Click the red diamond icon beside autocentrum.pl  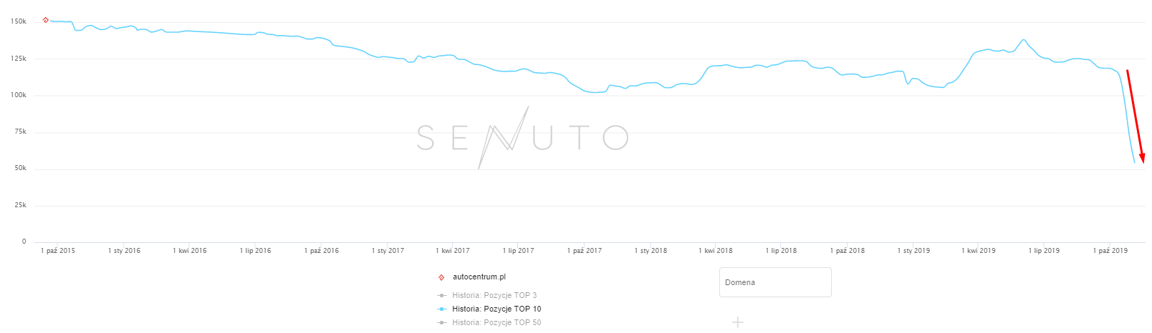(x=441, y=277)
